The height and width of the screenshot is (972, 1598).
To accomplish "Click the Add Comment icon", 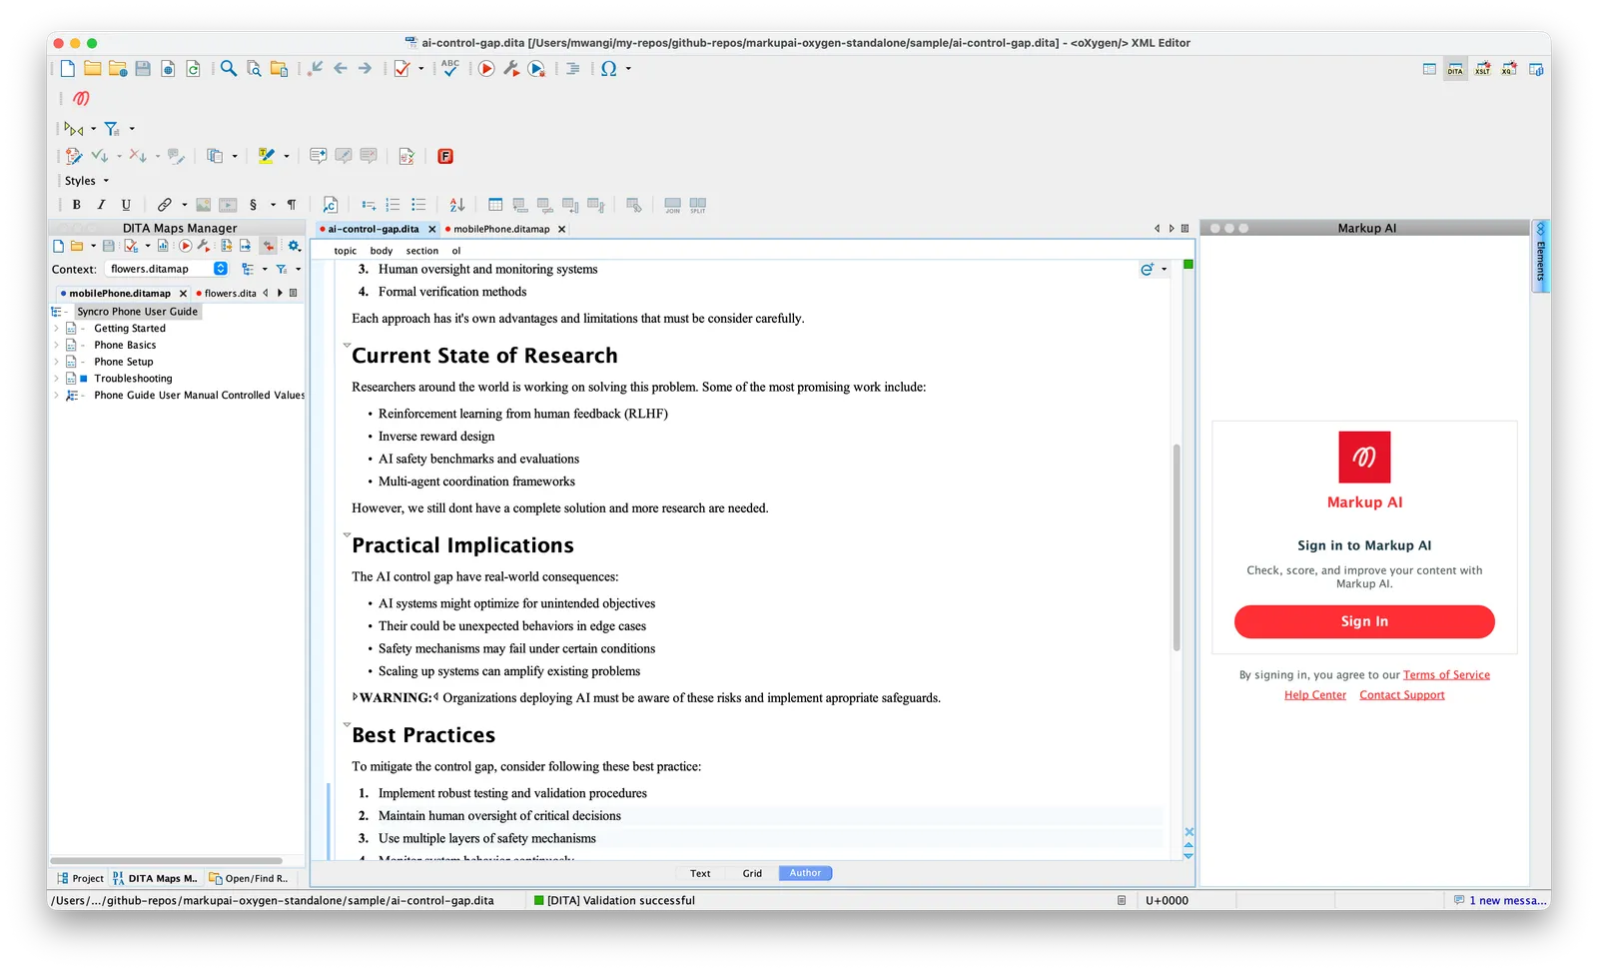I will click(x=319, y=156).
